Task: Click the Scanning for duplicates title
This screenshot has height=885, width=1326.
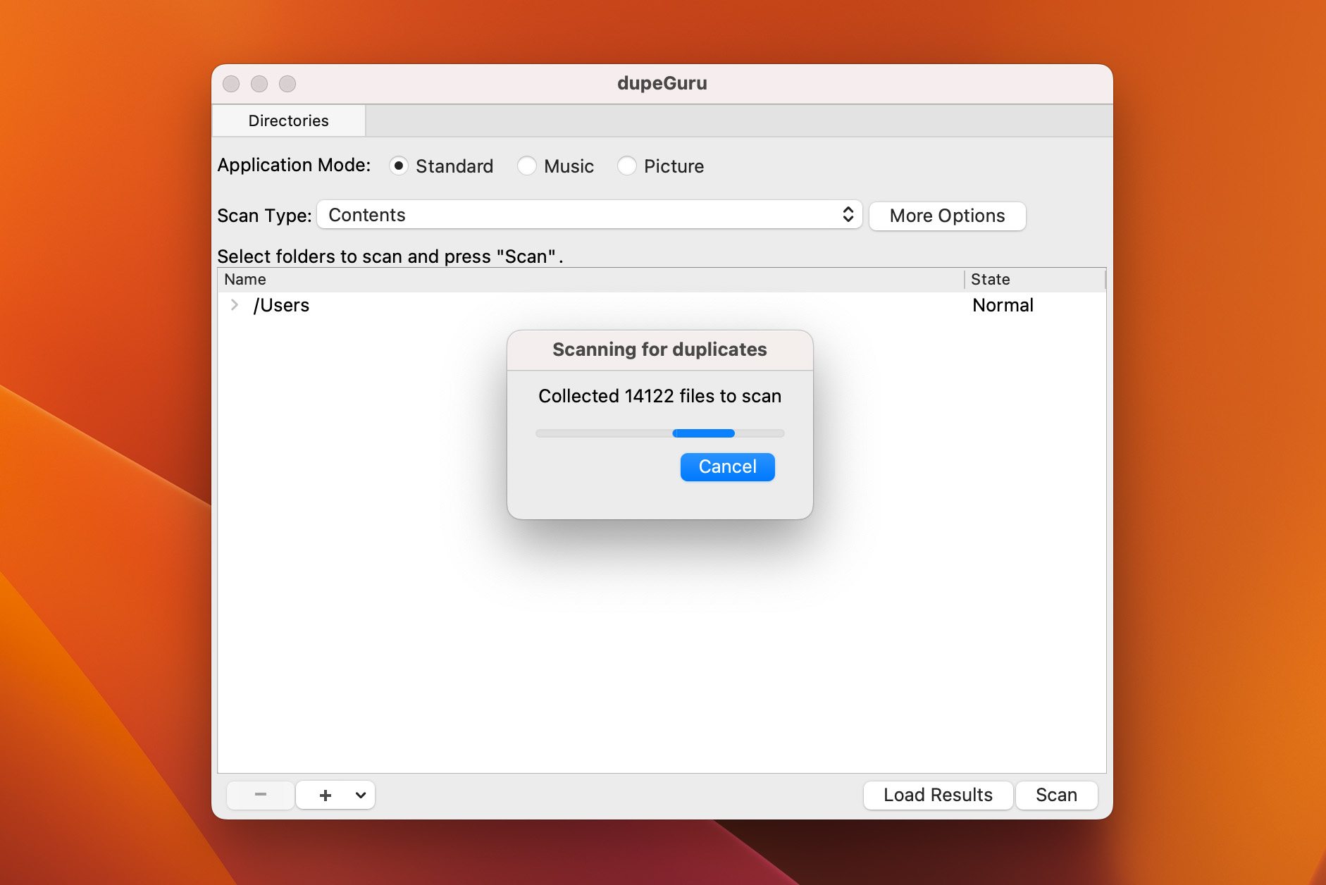Action: (659, 349)
